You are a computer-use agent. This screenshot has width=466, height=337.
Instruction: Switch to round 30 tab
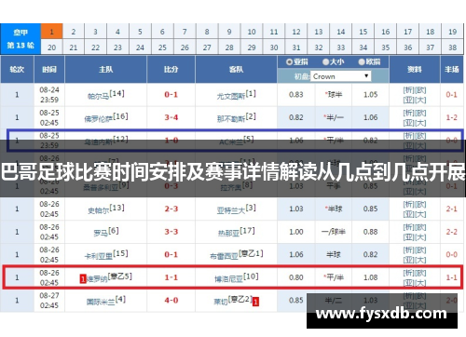coord(274,47)
